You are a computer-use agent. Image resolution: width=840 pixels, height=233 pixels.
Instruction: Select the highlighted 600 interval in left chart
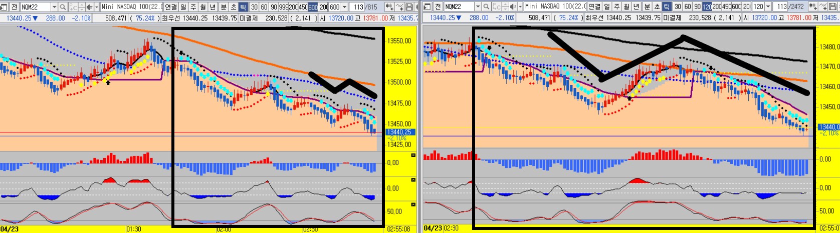click(x=312, y=7)
